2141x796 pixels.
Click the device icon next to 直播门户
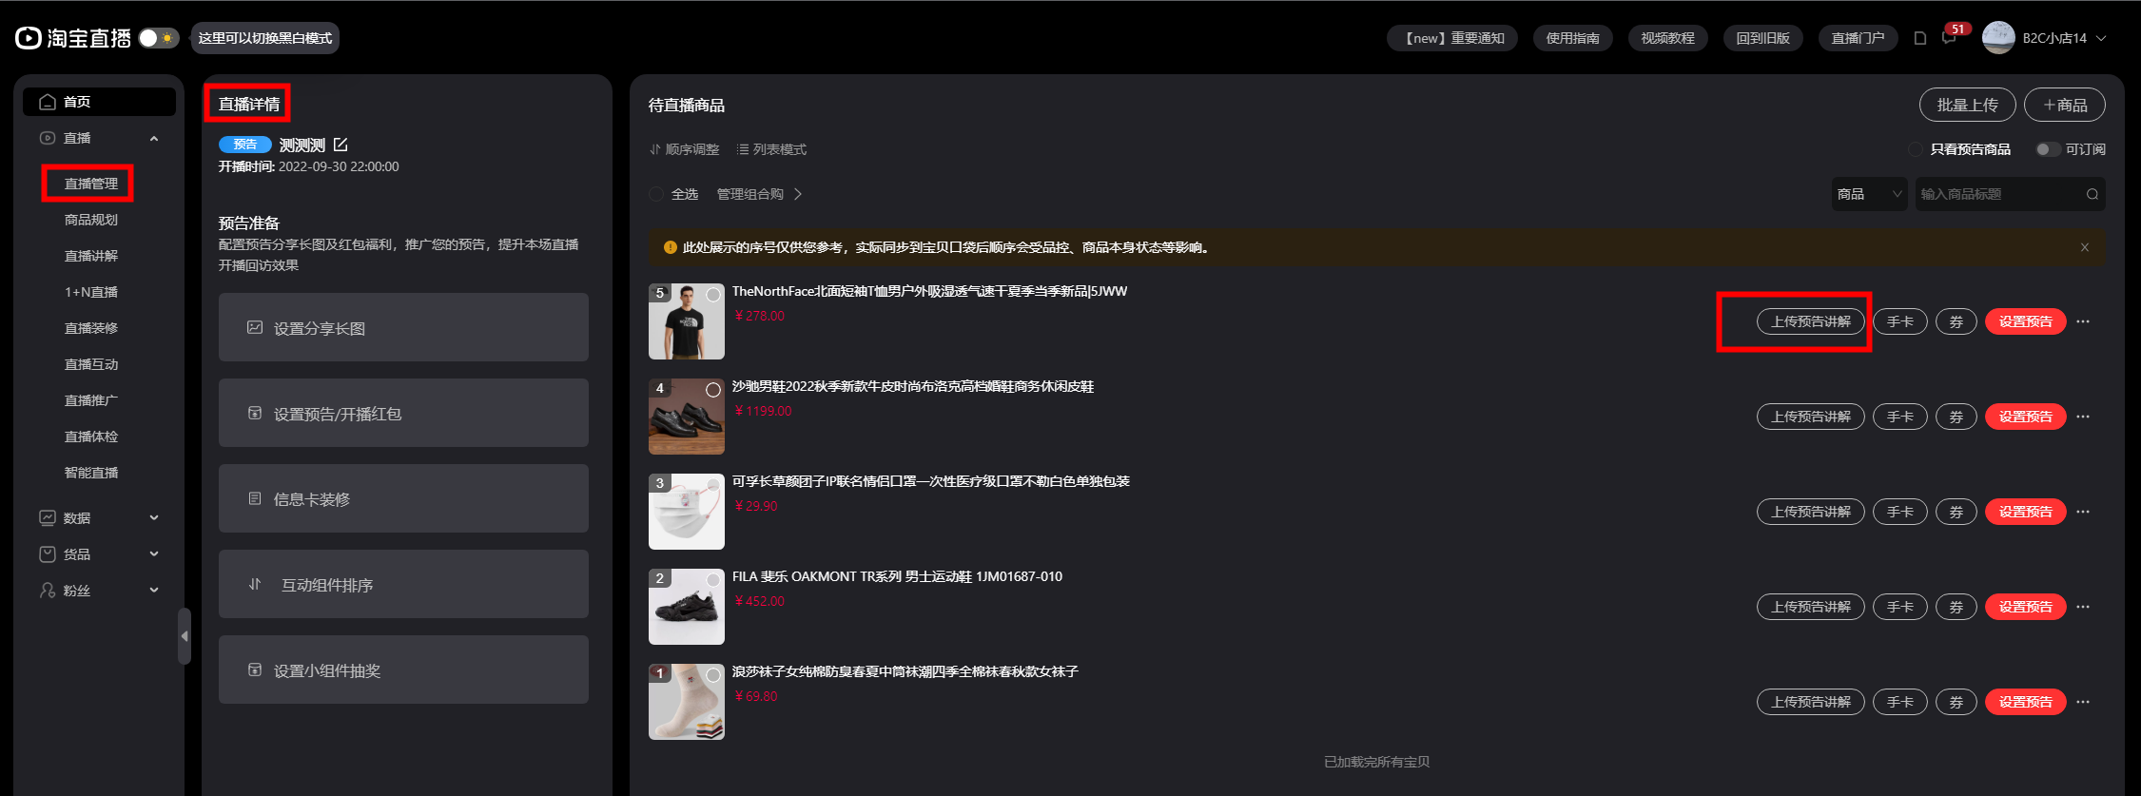click(1919, 39)
